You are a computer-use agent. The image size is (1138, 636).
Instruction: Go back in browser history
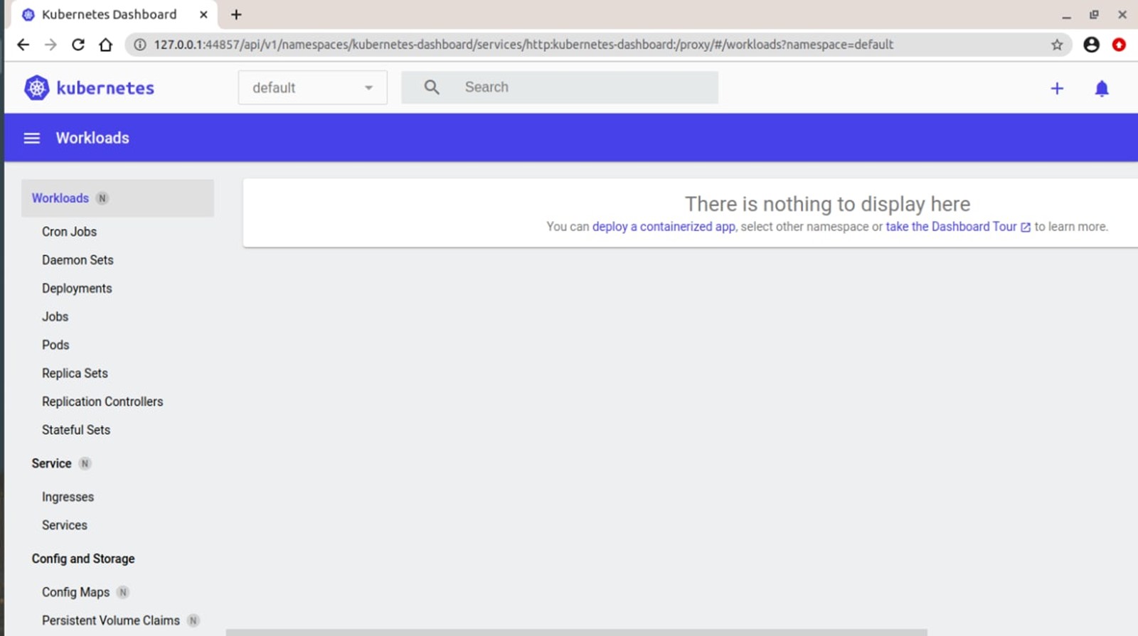pyautogui.click(x=23, y=44)
